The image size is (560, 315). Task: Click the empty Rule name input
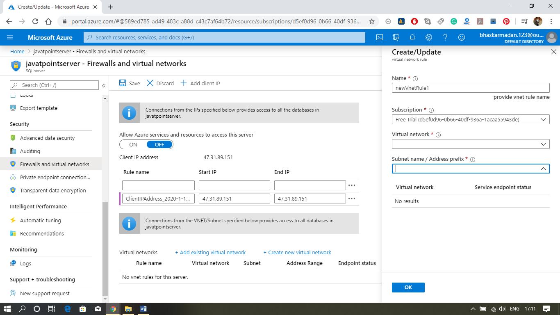click(x=158, y=185)
